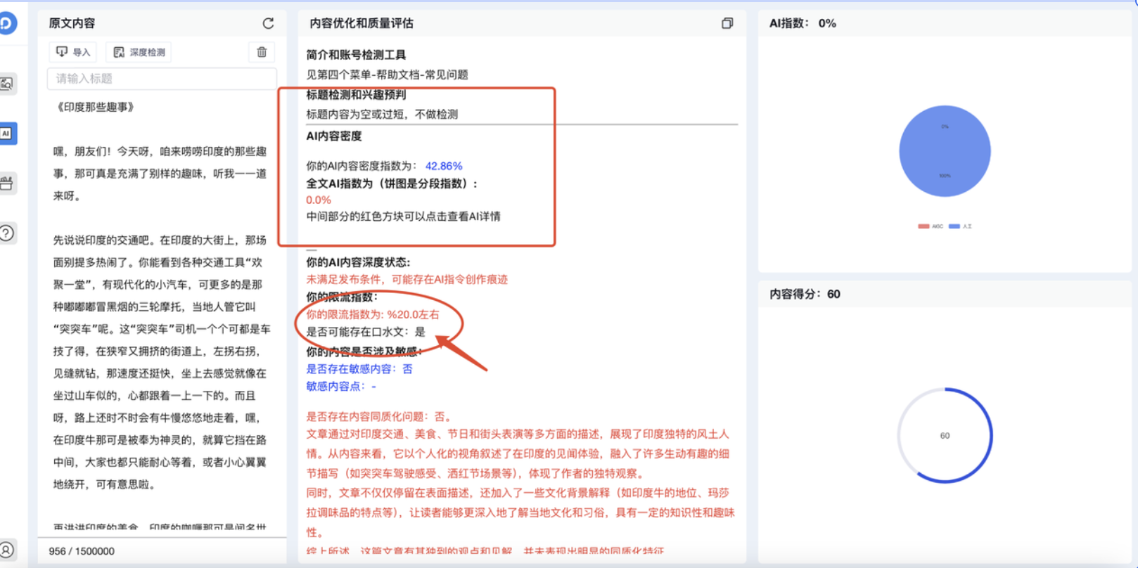This screenshot has height=568, width=1138.
Task: Click the AI指数：0% header
Action: coord(803,23)
